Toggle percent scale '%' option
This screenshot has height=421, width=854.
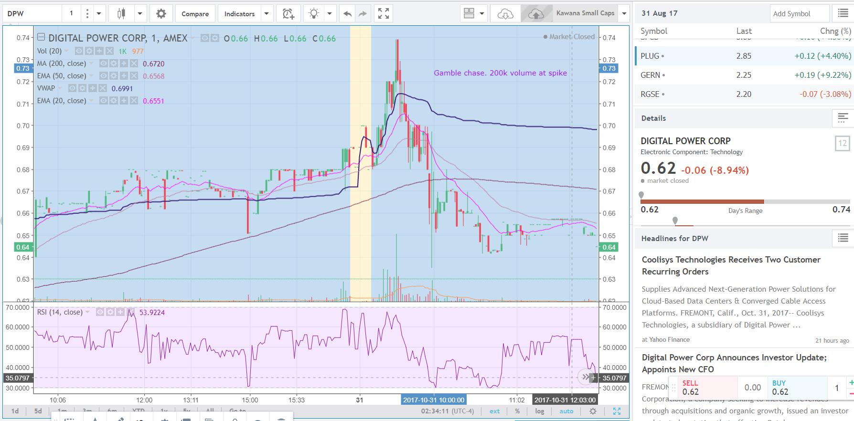(517, 411)
